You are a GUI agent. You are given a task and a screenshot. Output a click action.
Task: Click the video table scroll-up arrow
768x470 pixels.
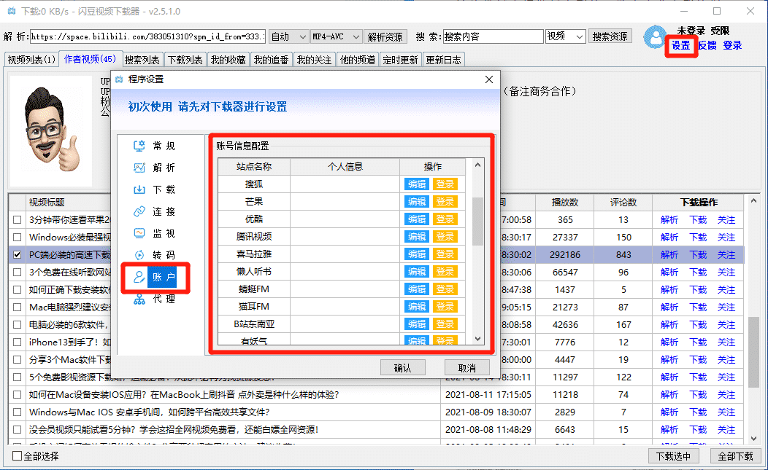click(754, 201)
